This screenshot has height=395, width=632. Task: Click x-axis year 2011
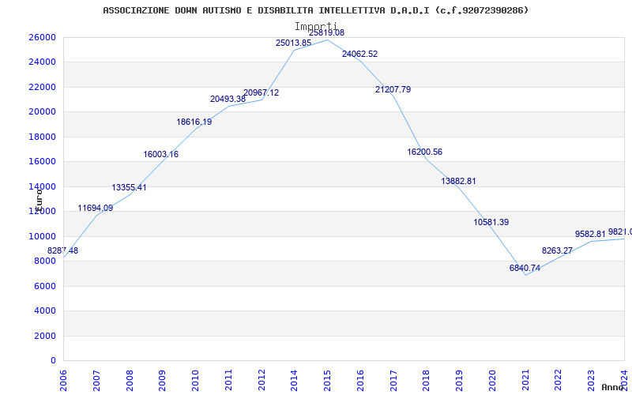click(228, 381)
